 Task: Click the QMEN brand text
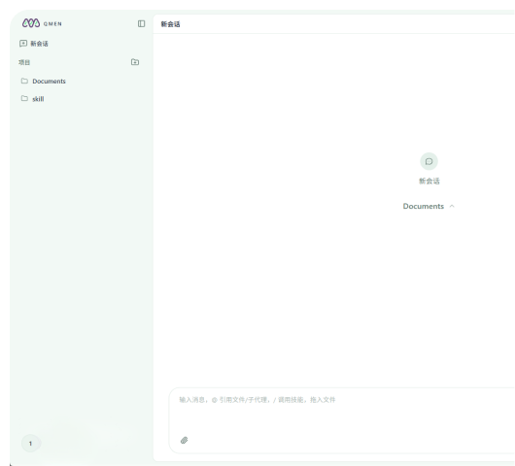coord(52,24)
